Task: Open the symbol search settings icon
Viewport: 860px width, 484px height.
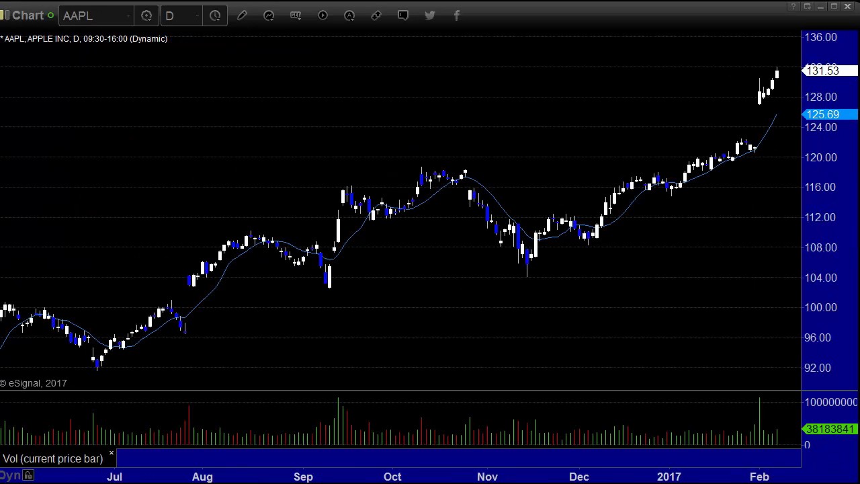Action: tap(146, 15)
